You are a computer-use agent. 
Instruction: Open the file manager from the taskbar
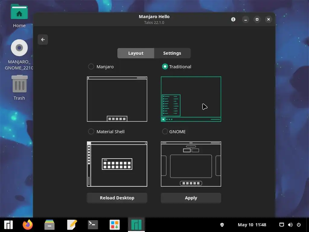tap(49, 225)
